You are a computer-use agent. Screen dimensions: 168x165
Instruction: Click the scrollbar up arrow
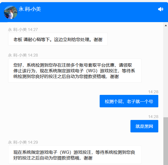pyautogui.click(x=166, y=25)
